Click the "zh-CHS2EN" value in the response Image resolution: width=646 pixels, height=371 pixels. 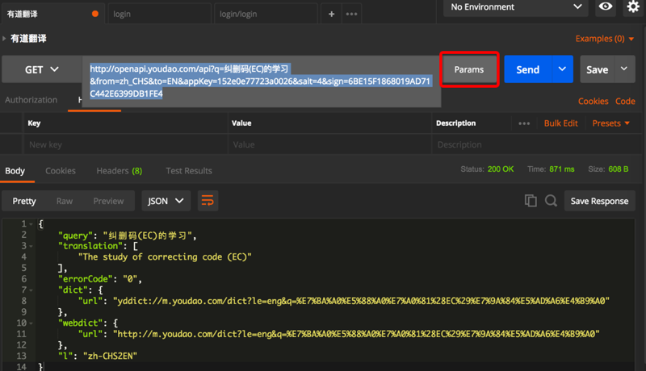tap(110, 356)
